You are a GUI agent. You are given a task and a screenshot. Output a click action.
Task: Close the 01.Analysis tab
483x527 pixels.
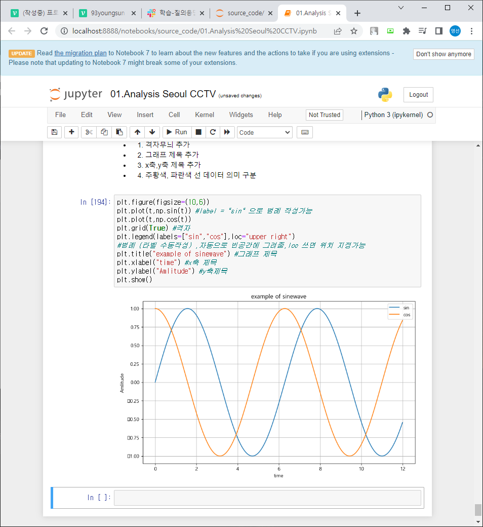[338, 13]
